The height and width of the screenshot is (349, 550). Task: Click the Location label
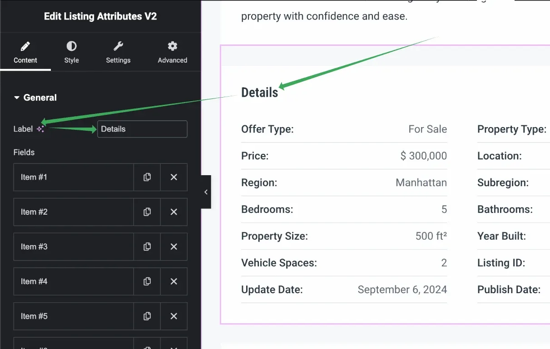tap(499, 156)
